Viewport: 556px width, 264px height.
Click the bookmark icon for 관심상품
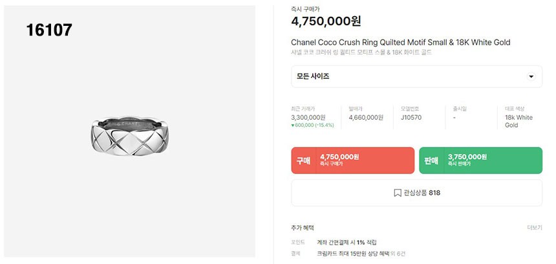pos(398,193)
